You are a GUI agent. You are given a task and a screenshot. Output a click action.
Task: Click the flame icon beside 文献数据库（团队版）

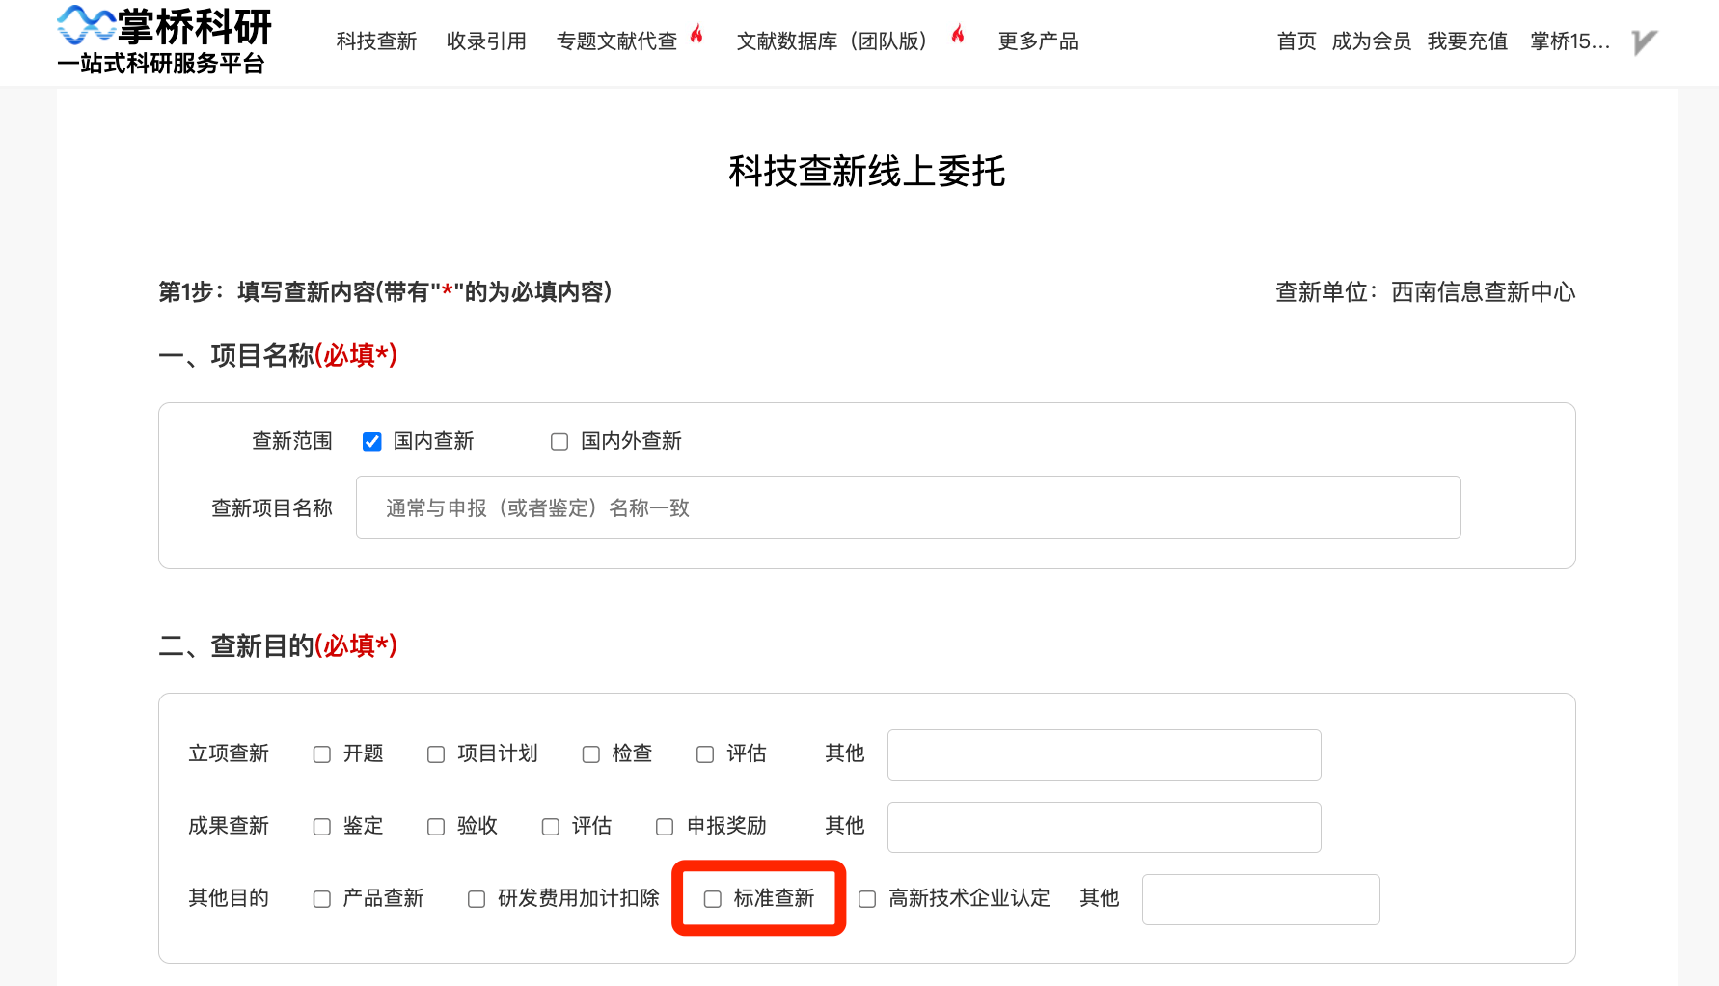click(x=958, y=35)
